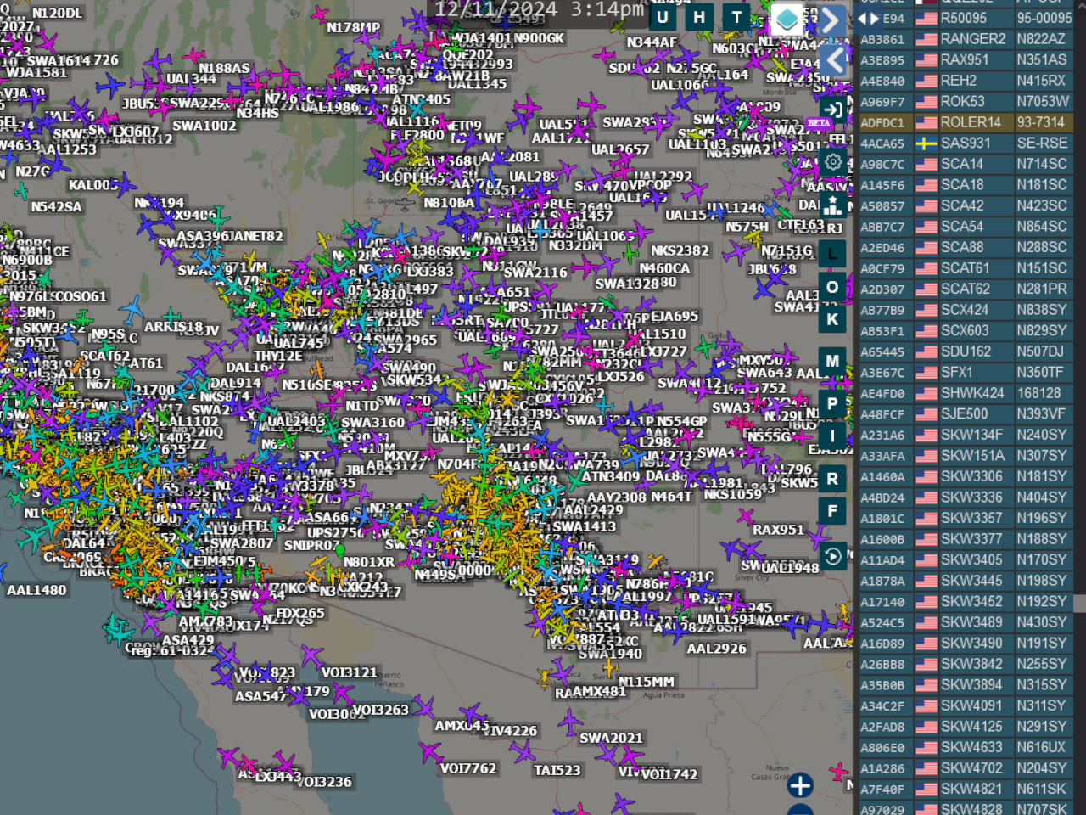Click the VOI7762 label on the map
This screenshot has height=815, width=1086.
point(468,768)
